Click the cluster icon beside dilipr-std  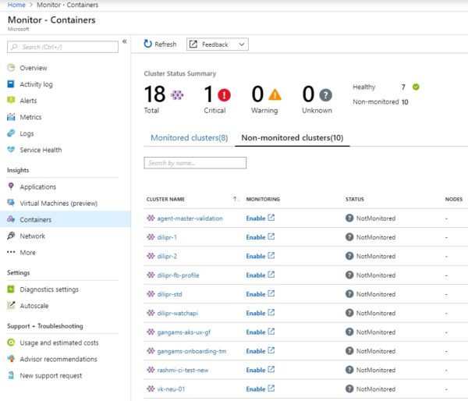tap(151, 294)
